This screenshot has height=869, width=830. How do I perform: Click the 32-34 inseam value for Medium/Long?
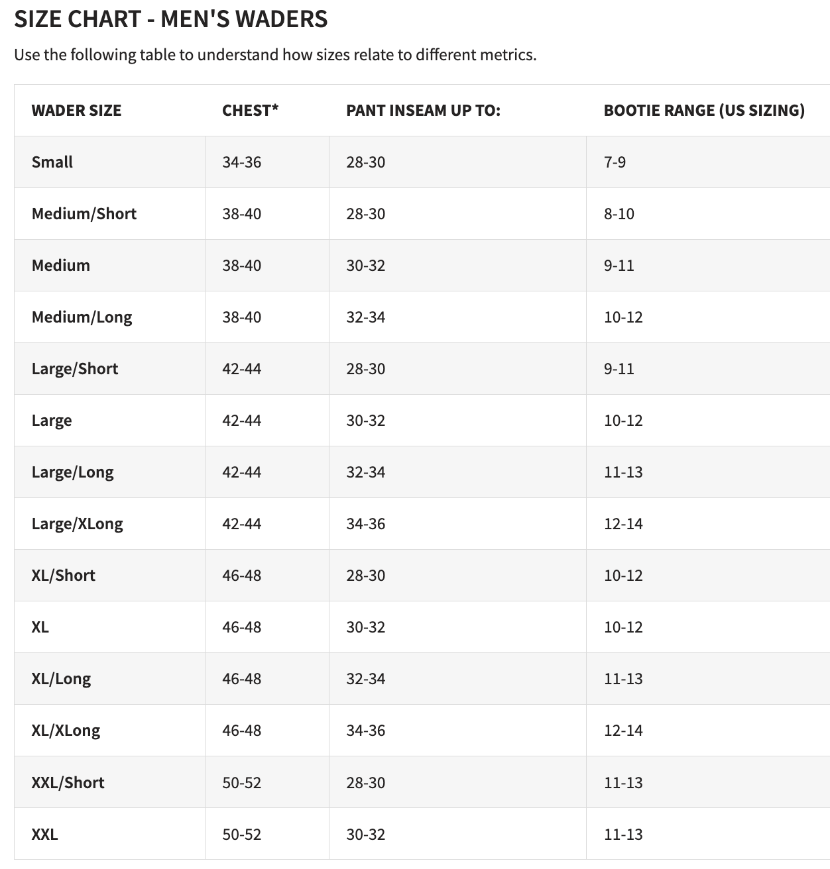point(365,317)
